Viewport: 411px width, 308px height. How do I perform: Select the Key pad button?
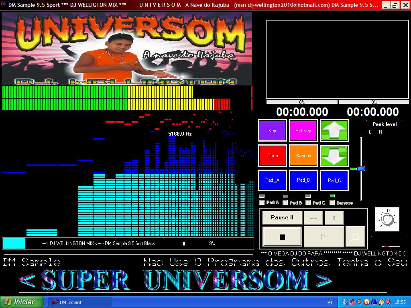[x=272, y=130]
